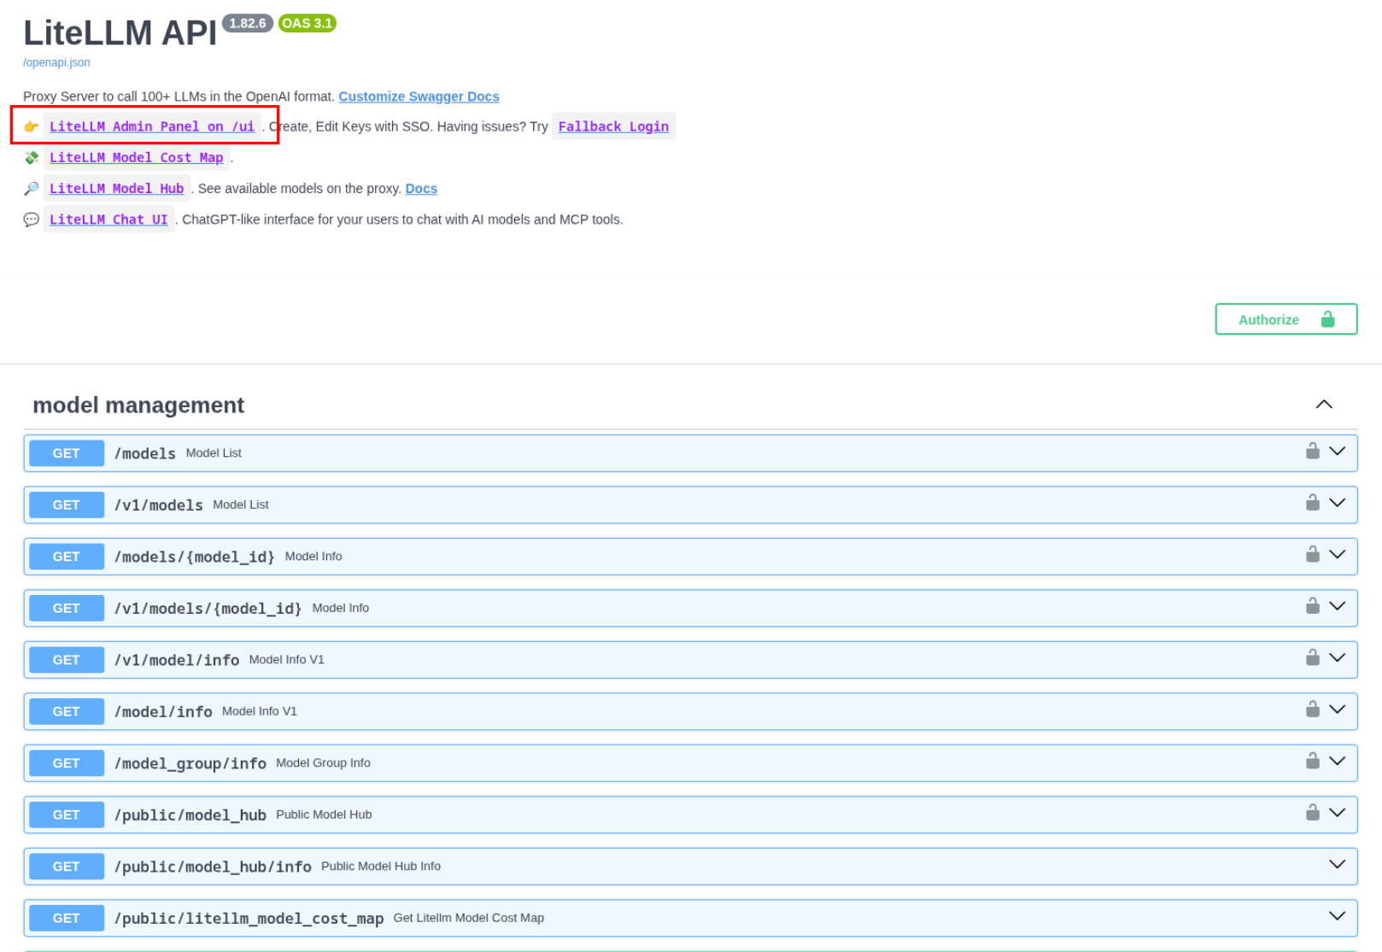Open the LiteLLM Model Cost Map link
The width and height of the screenshot is (1382, 952).
pyautogui.click(x=137, y=157)
